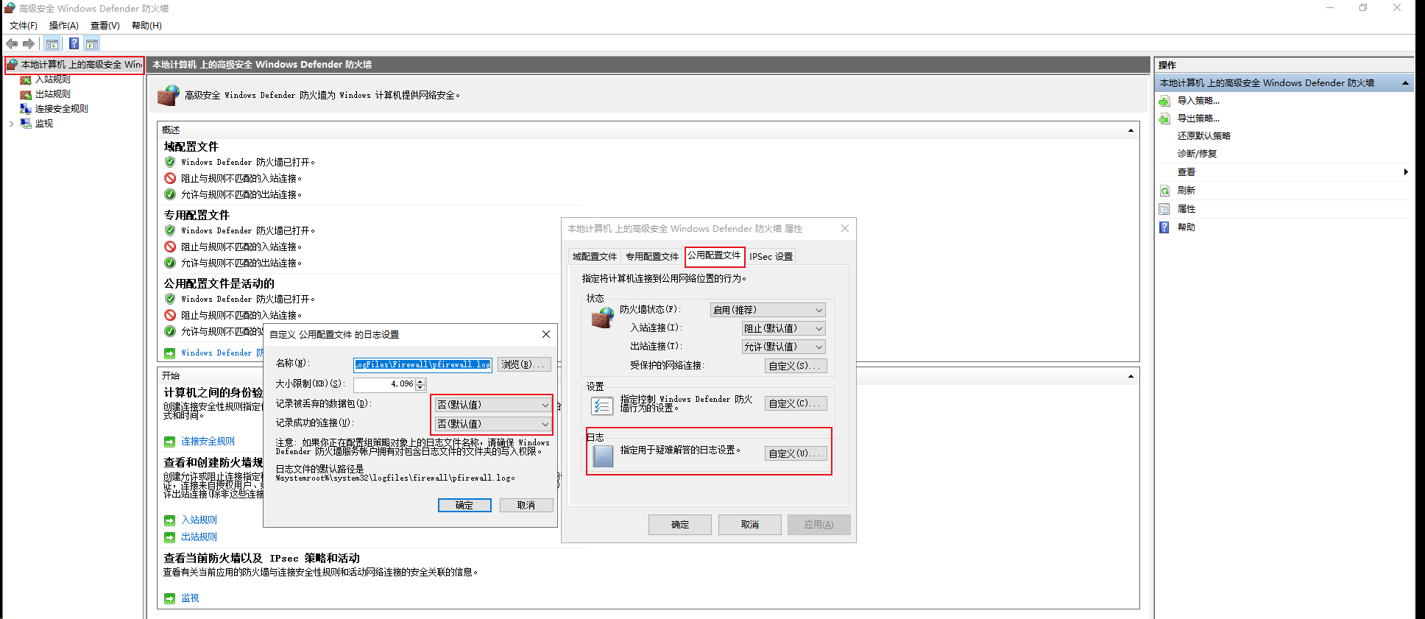
Task: Open 防火墙状态 dropdown
Action: [x=768, y=310]
